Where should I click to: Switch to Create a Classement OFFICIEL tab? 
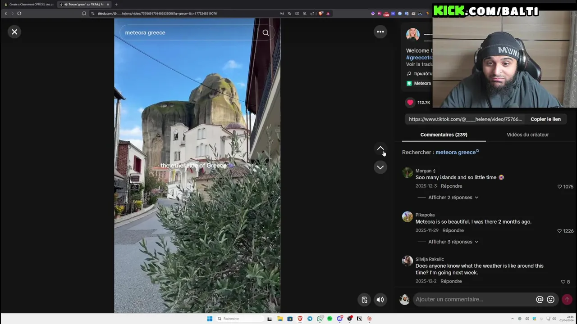point(29,4)
